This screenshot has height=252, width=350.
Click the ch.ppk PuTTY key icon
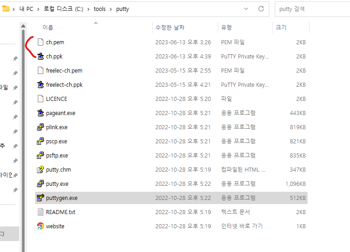[x=41, y=56]
